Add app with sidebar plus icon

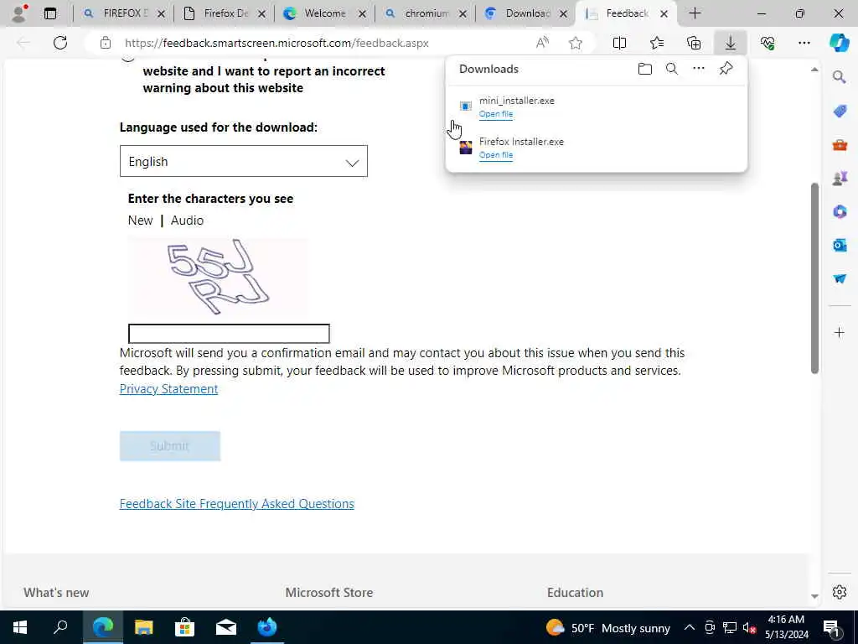point(840,332)
